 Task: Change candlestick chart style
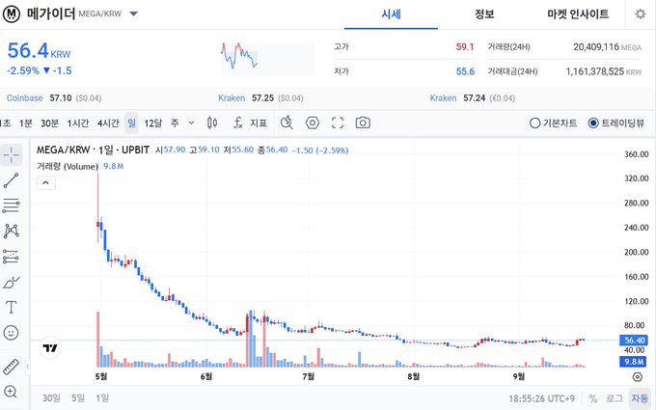pos(212,123)
